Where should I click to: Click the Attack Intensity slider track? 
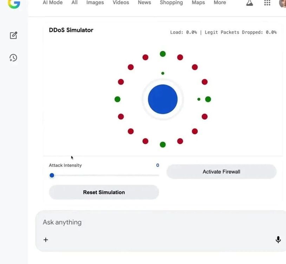tap(104, 175)
